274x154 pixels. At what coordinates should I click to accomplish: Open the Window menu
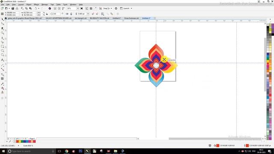click(73, 5)
